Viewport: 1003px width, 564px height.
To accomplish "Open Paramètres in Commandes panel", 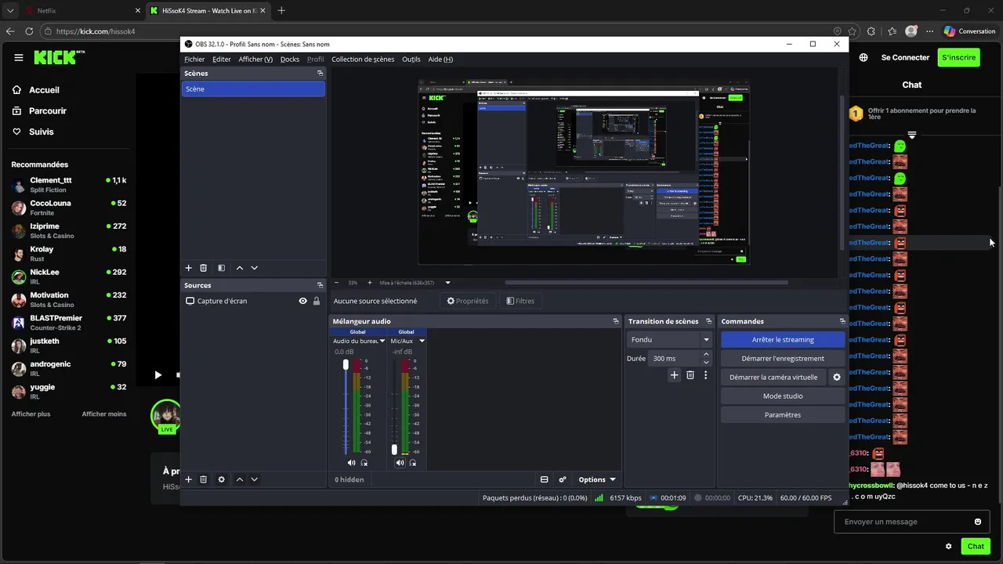I will 783,415.
